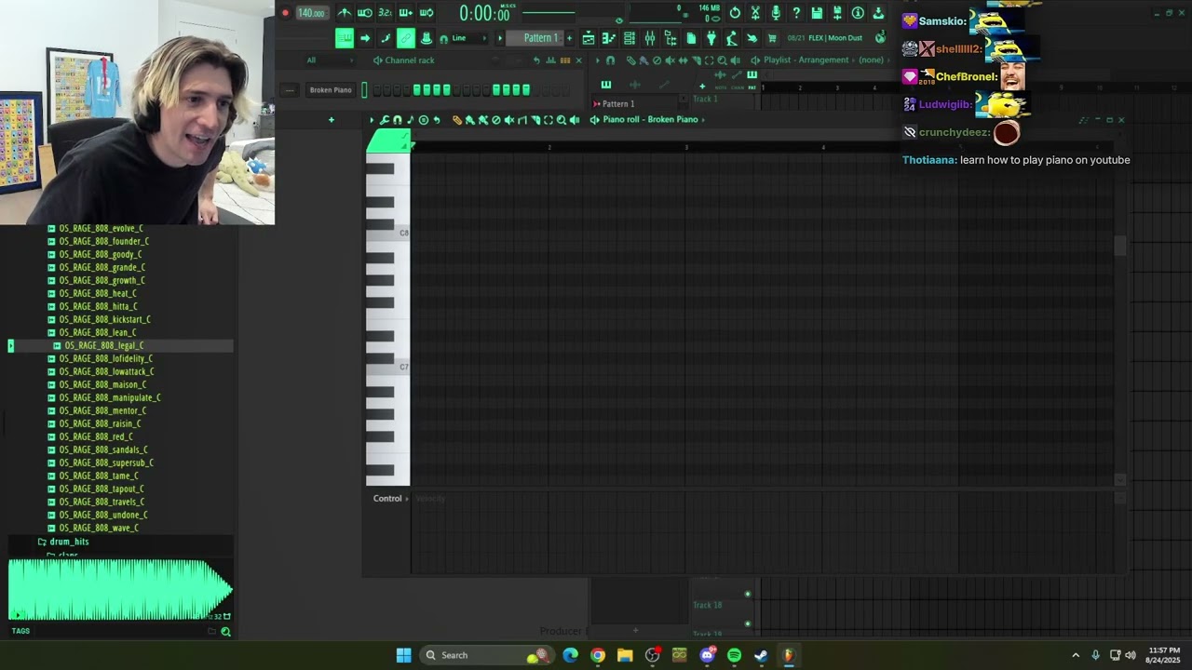The width and height of the screenshot is (1192, 670).
Task: Click the Broken Piano mixer track selector
Action: click(290, 90)
